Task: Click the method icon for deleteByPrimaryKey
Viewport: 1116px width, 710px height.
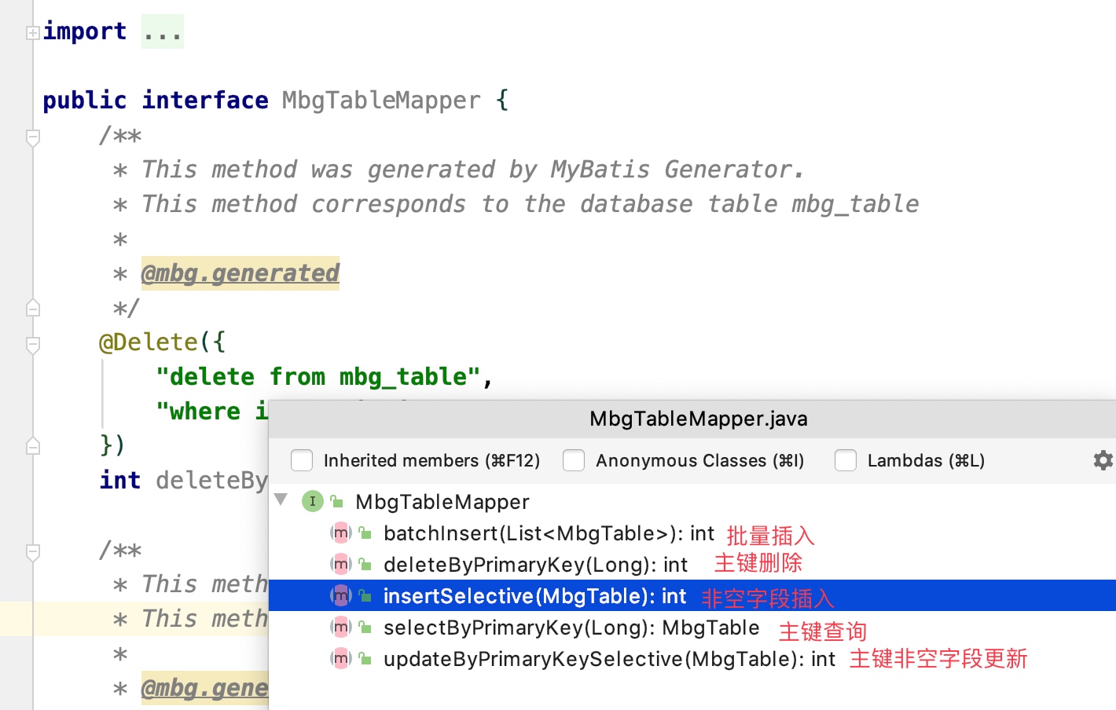Action: [x=340, y=564]
